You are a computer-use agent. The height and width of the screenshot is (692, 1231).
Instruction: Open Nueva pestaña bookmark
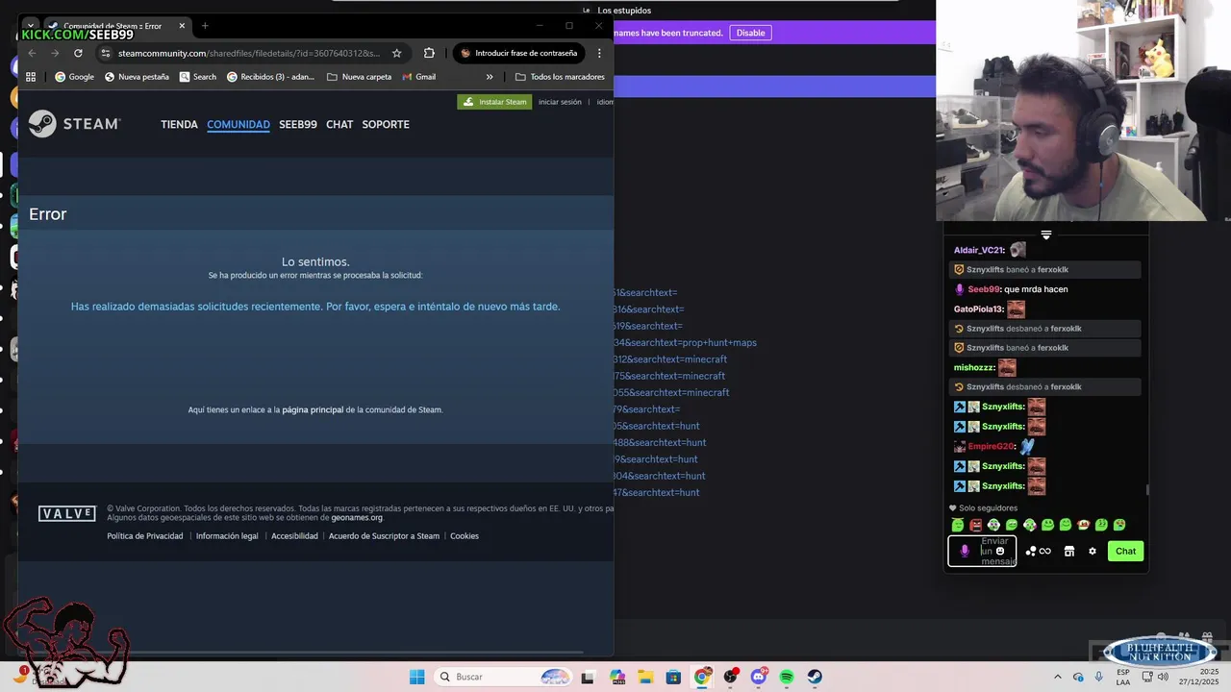click(137, 77)
